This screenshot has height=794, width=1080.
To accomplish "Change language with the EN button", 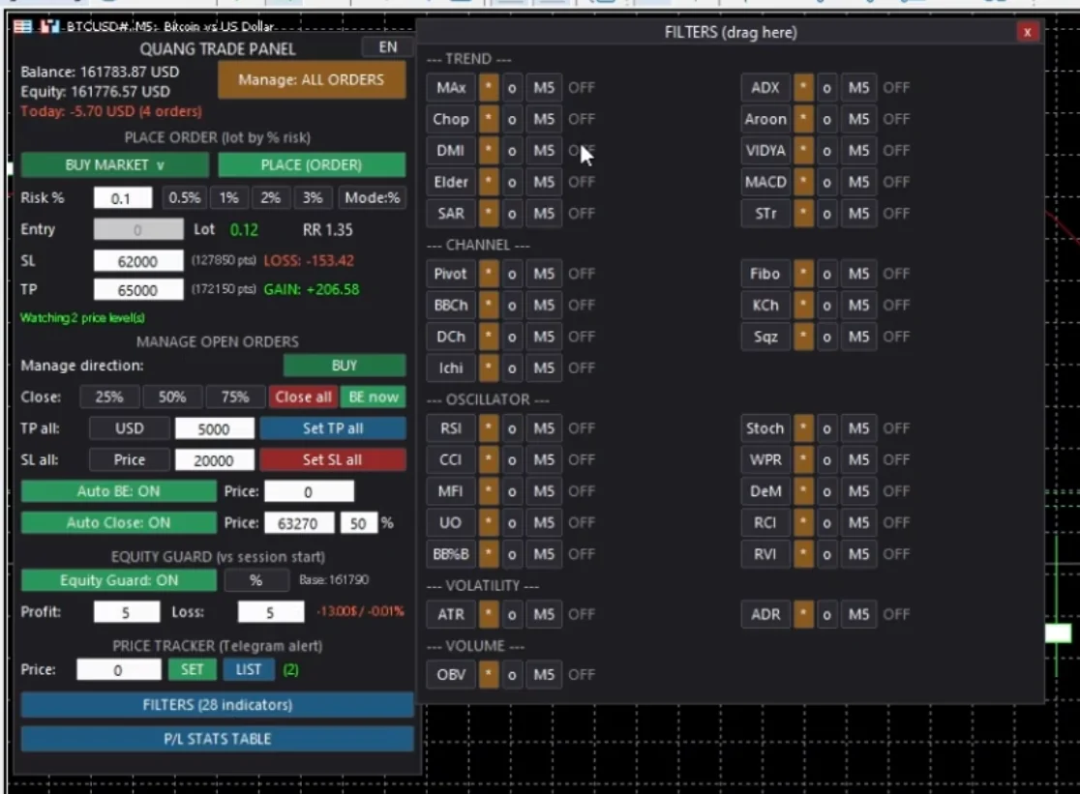I will coord(388,46).
